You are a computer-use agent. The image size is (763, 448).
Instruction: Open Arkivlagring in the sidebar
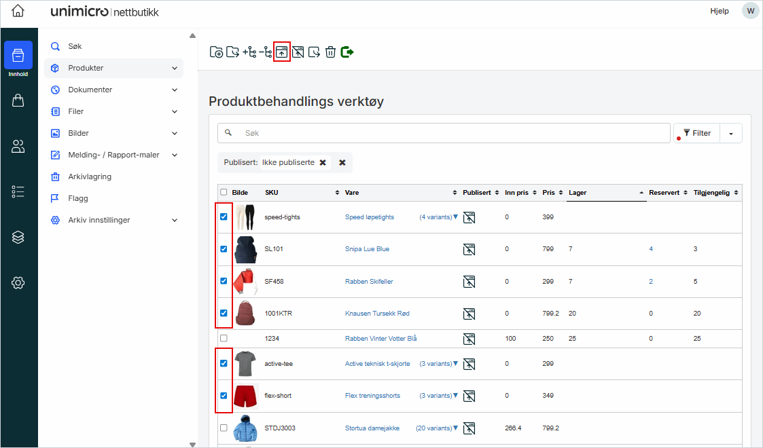(90, 176)
